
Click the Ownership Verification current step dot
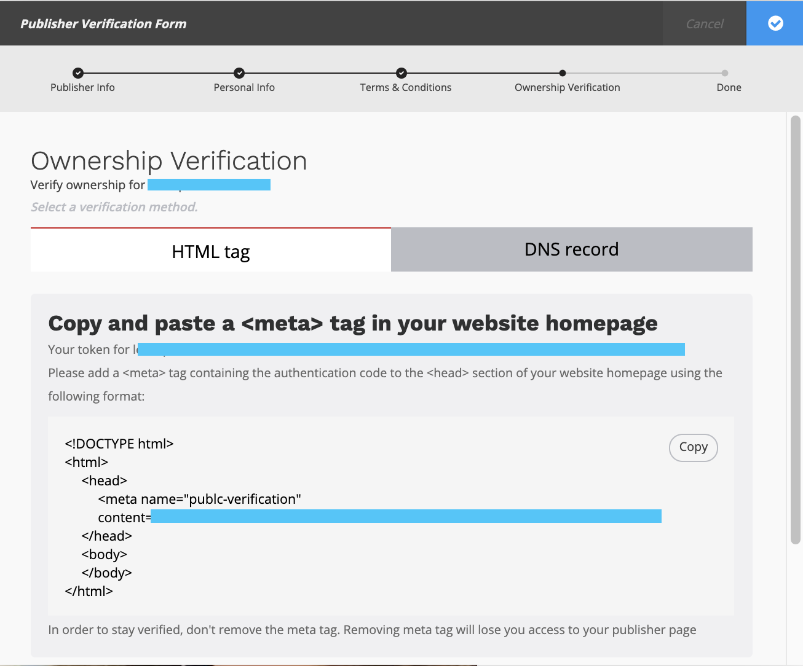point(563,73)
